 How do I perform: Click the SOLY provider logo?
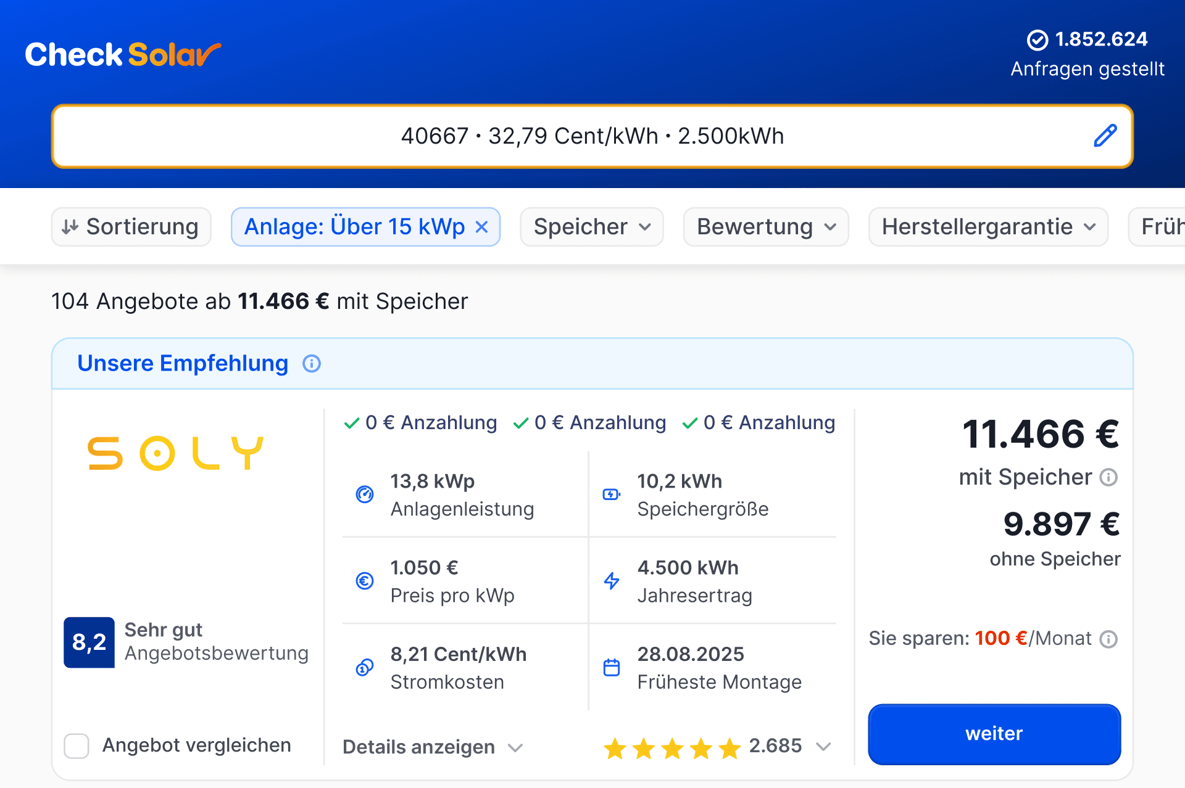pyautogui.click(x=176, y=453)
